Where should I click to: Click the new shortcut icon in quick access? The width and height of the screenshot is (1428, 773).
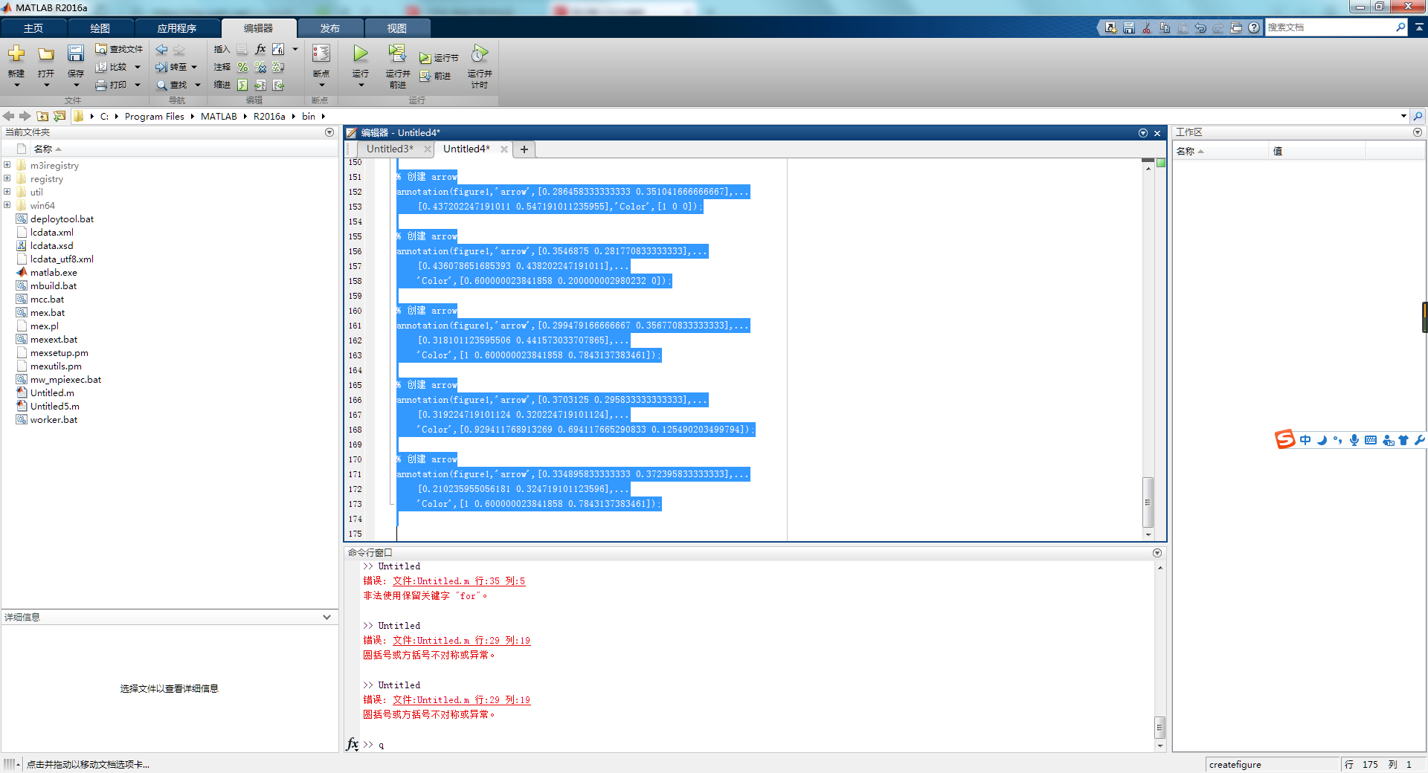point(1111,28)
